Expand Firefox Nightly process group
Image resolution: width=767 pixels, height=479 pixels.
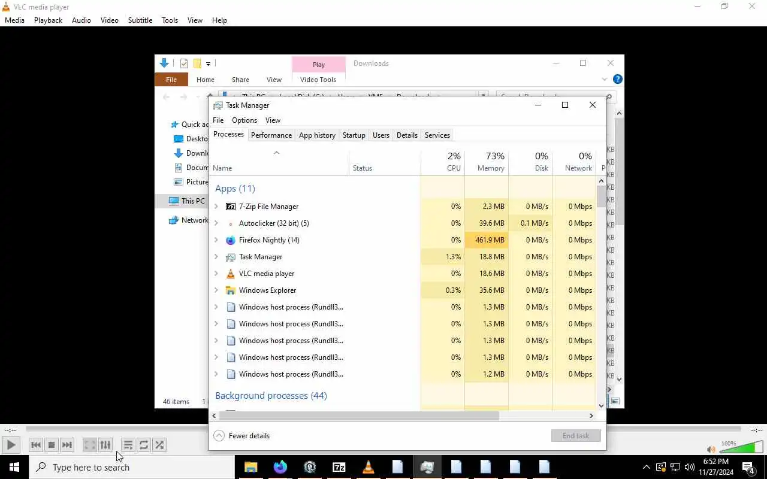(x=216, y=240)
